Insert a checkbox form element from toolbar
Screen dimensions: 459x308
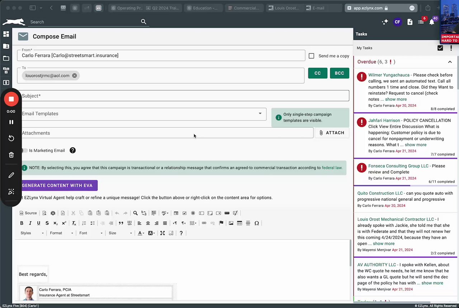coord(184,213)
